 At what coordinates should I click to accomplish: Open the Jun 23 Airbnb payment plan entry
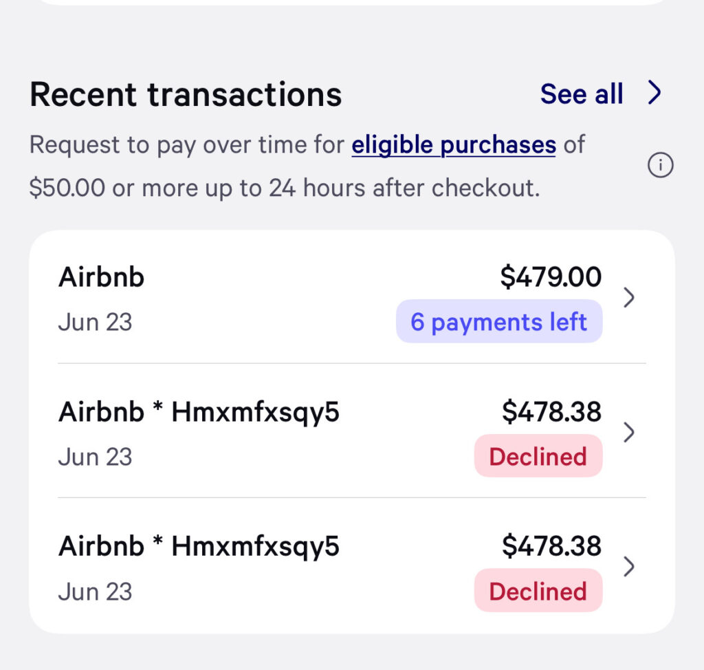click(x=344, y=297)
